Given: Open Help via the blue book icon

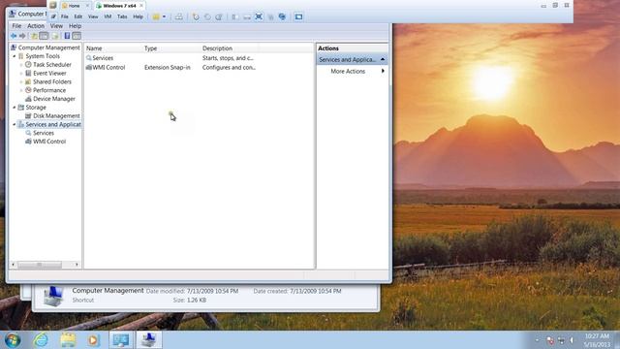Looking at the screenshot, I should pos(67,36).
